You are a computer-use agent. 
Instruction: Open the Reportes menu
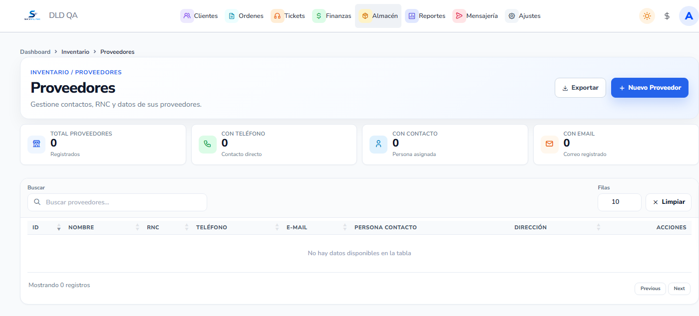[425, 16]
